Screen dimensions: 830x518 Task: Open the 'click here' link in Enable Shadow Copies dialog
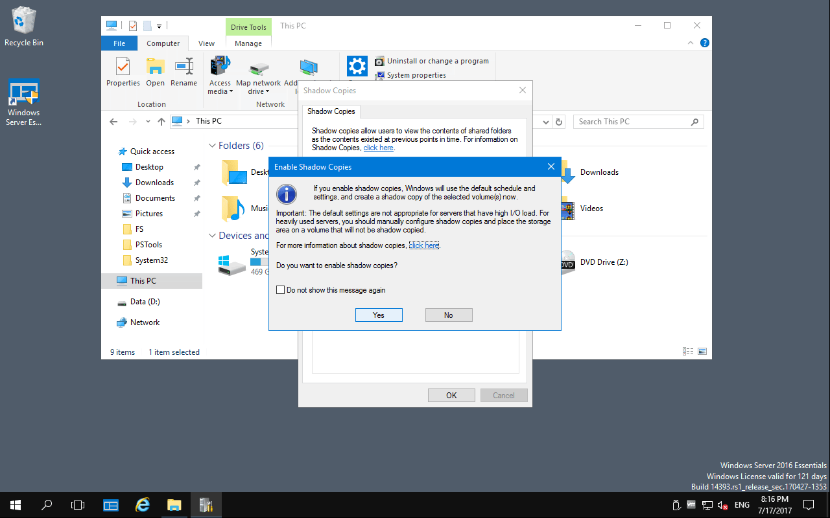pyautogui.click(x=424, y=245)
